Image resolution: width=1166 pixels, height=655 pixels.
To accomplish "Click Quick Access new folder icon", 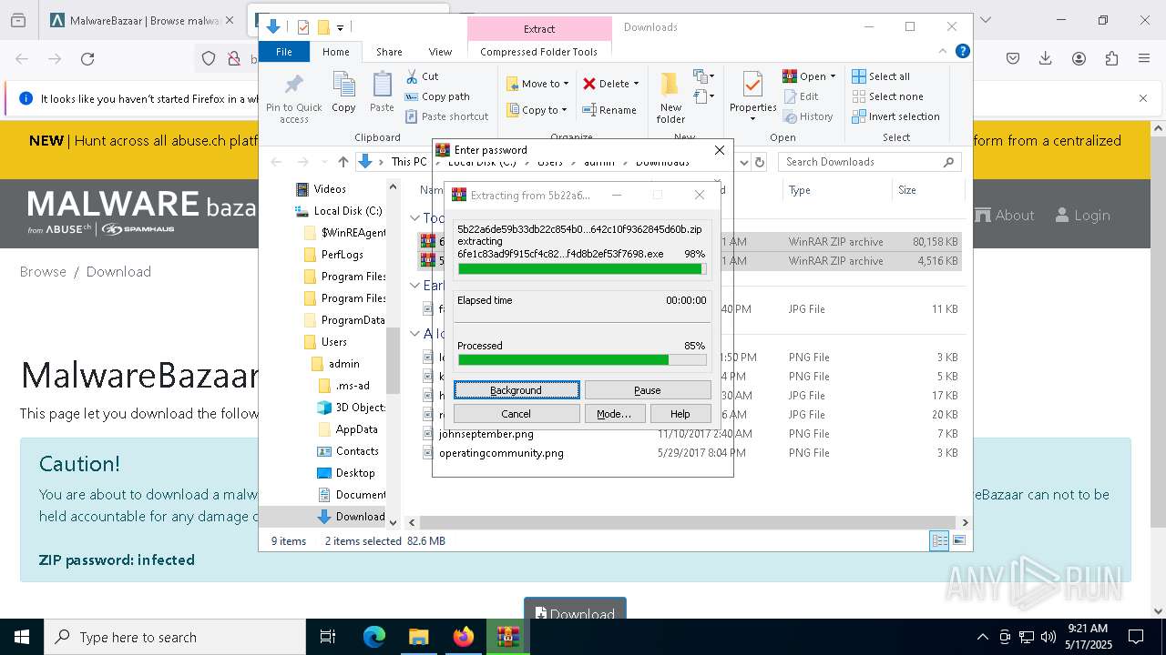I will [322, 27].
